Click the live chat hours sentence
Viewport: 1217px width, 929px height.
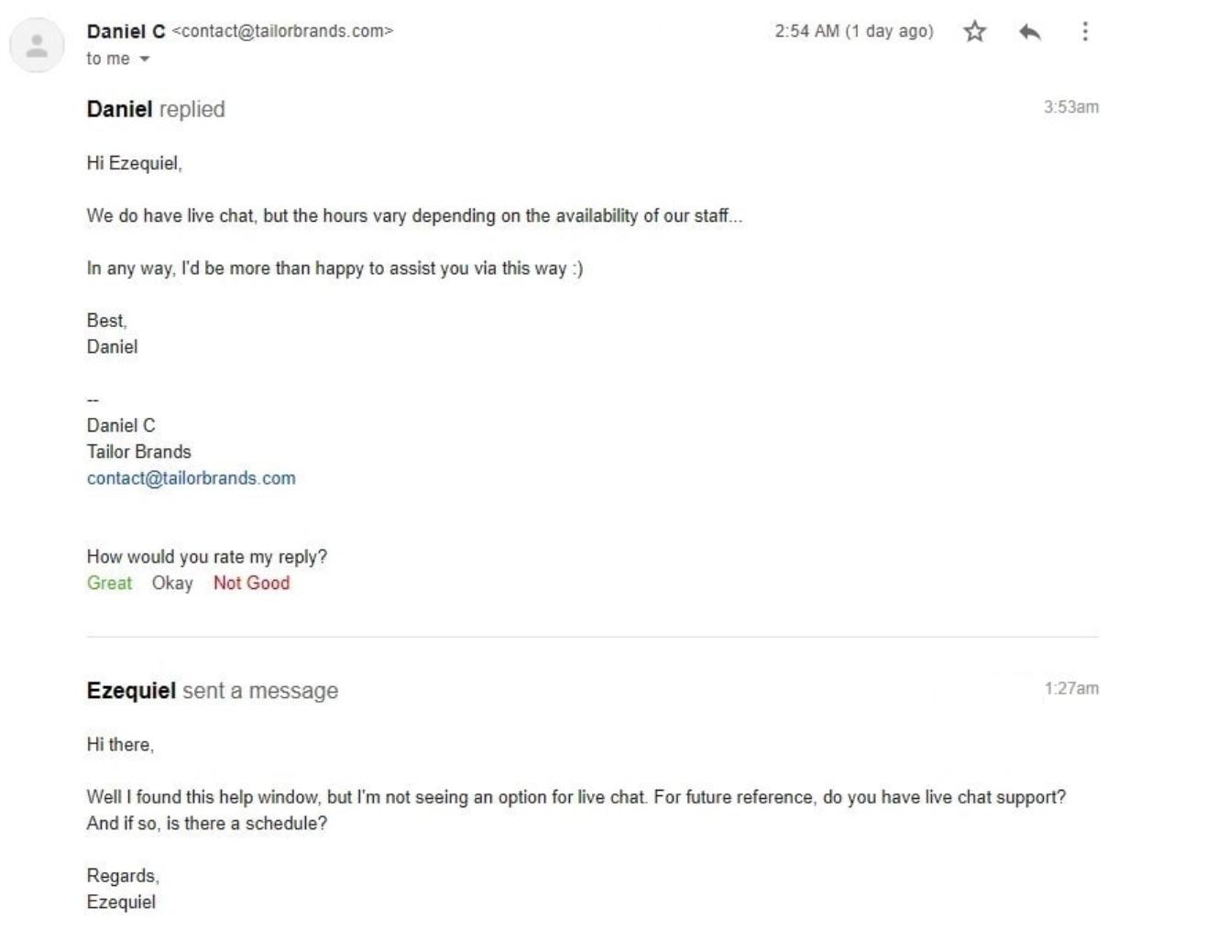point(414,216)
